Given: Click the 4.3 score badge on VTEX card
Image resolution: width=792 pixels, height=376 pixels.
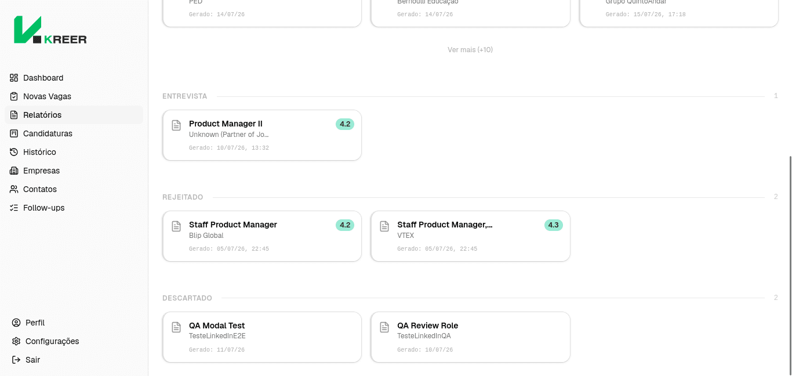Looking at the screenshot, I should 553,225.
